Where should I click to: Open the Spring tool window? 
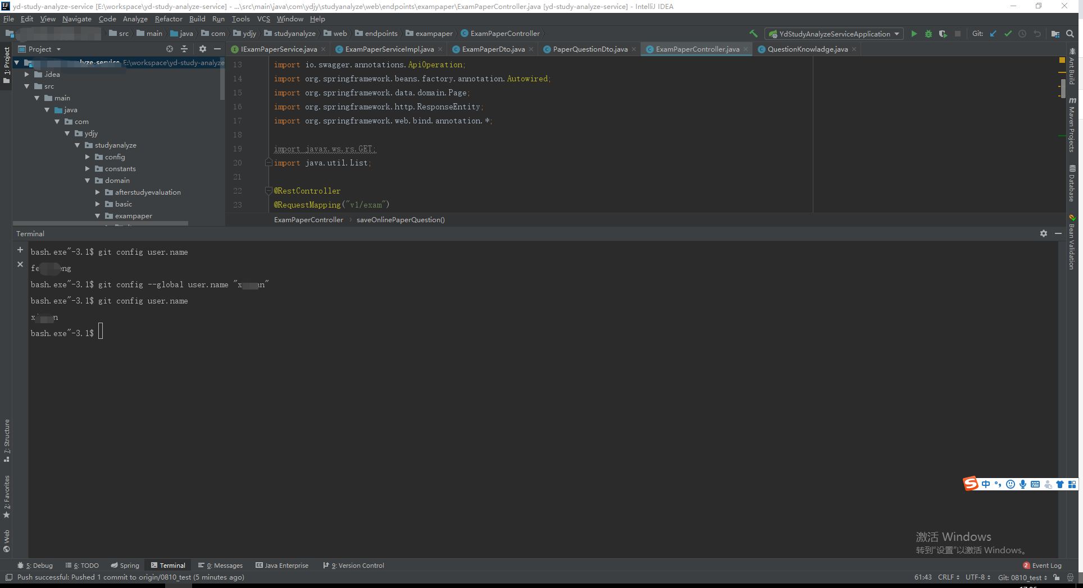pyautogui.click(x=125, y=566)
